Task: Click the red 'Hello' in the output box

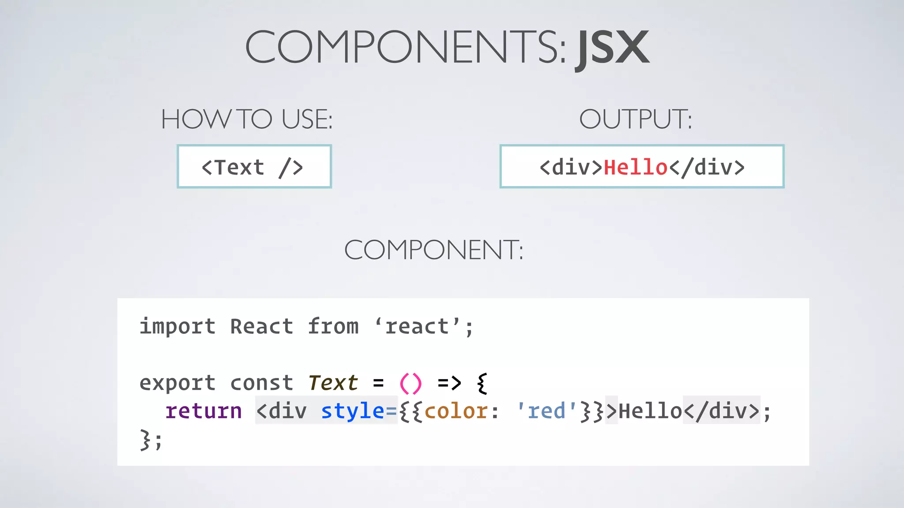Action: 636,168
